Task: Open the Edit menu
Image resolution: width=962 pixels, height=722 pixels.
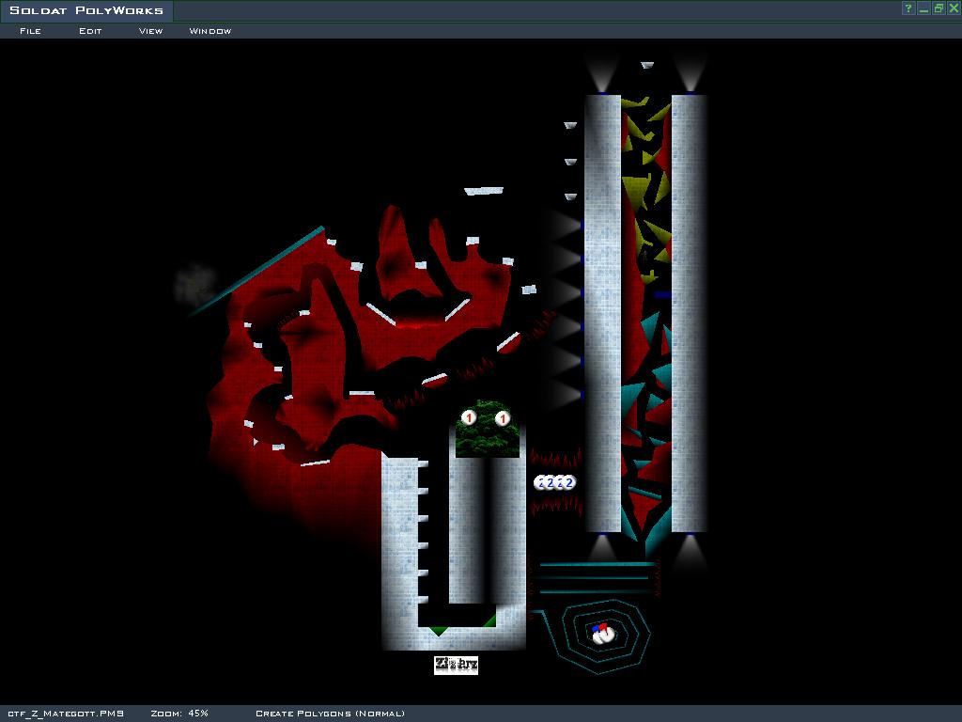Action: (x=90, y=31)
